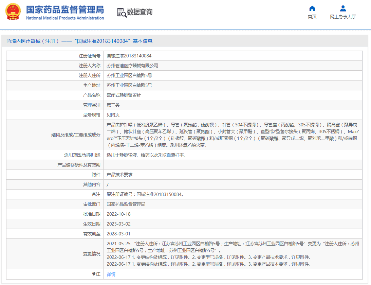Go to 首页 home link

(x=312, y=17)
